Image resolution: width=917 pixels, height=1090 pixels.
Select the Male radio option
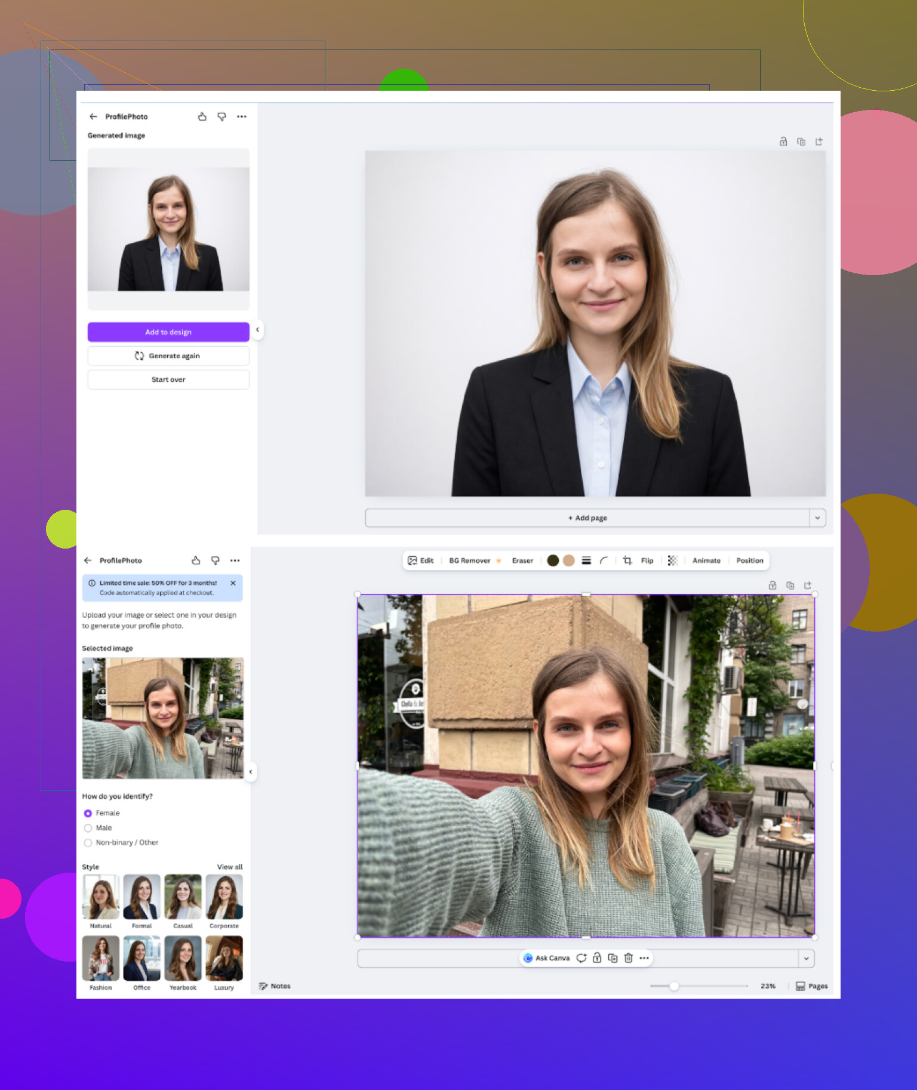[x=88, y=828]
